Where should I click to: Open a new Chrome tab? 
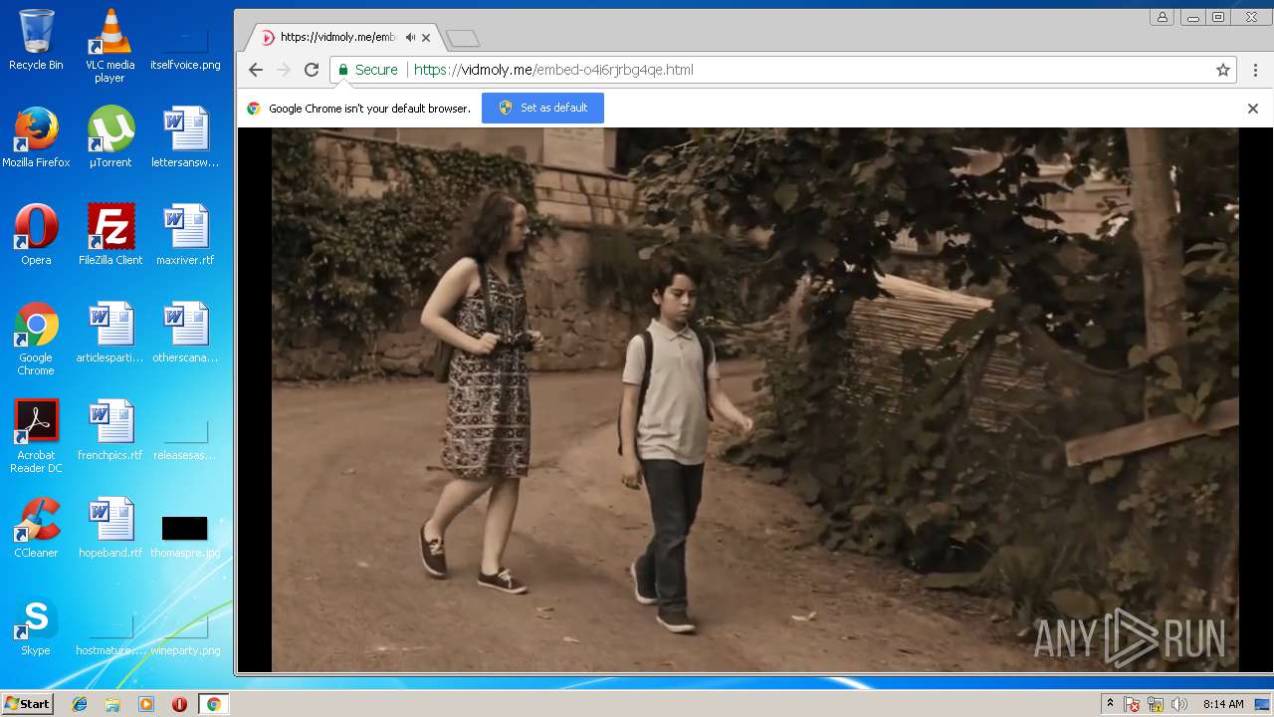(463, 39)
